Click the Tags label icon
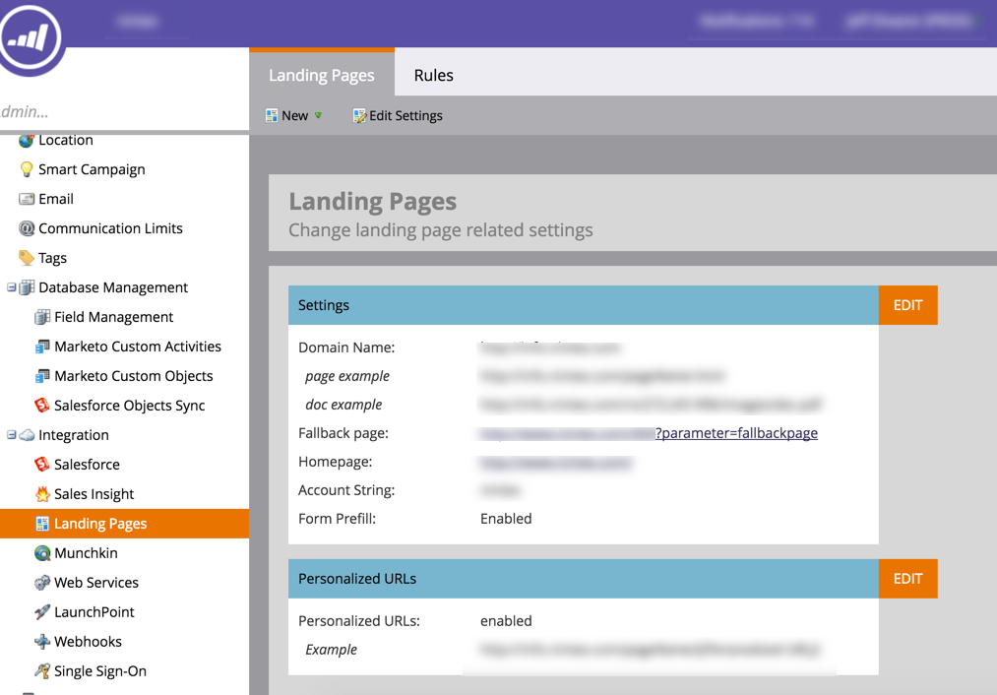 click(26, 258)
